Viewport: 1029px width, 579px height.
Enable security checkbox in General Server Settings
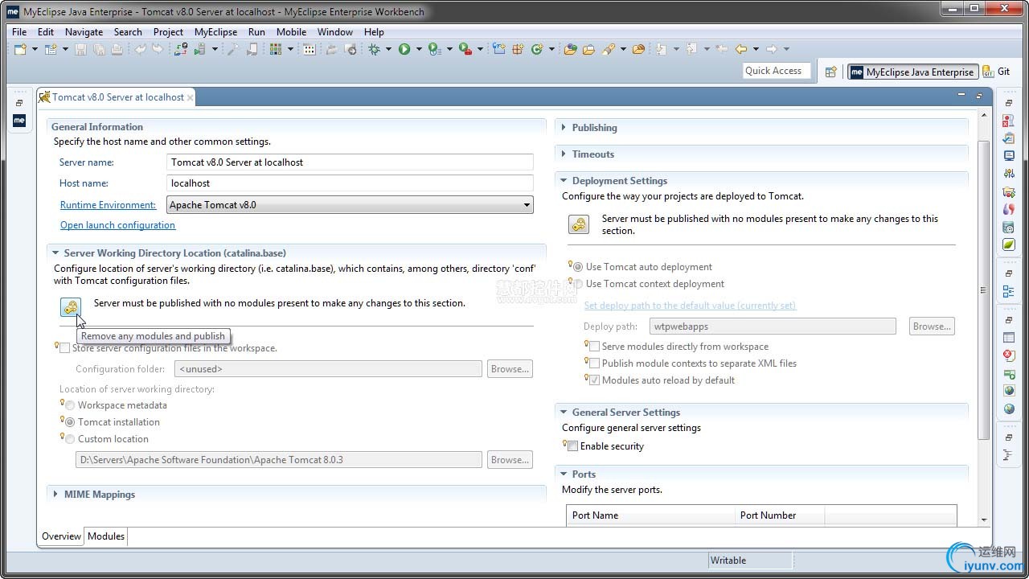pyautogui.click(x=573, y=446)
